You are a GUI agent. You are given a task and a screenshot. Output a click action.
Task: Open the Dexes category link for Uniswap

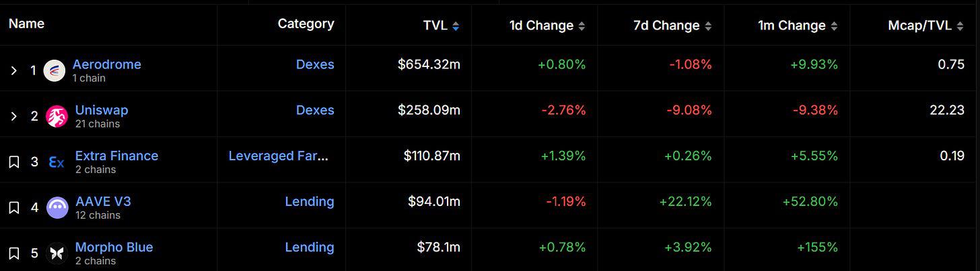point(315,110)
